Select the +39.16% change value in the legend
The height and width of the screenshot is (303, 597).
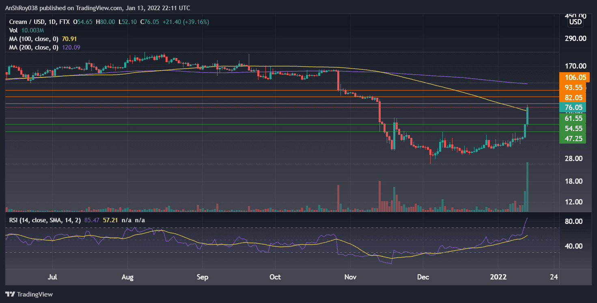tap(196, 21)
